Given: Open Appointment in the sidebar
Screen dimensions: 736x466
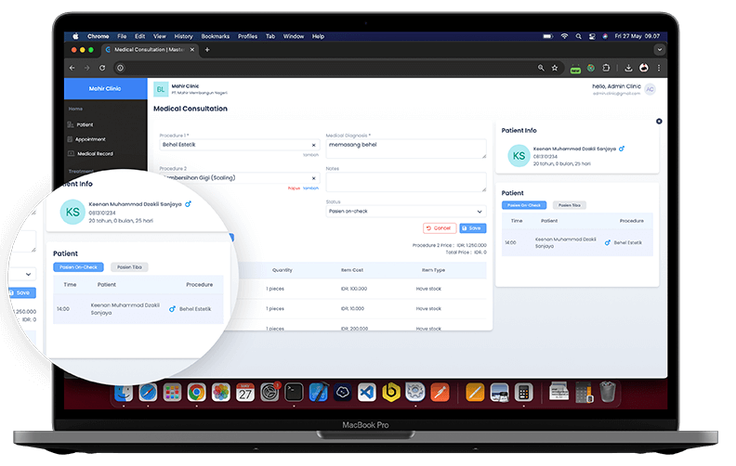Looking at the screenshot, I should [x=90, y=139].
